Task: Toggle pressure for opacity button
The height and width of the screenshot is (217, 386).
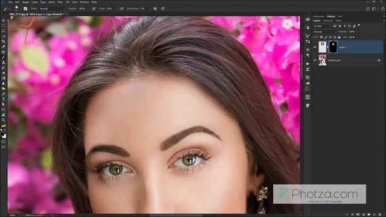Action: pyautogui.click(x=94, y=8)
